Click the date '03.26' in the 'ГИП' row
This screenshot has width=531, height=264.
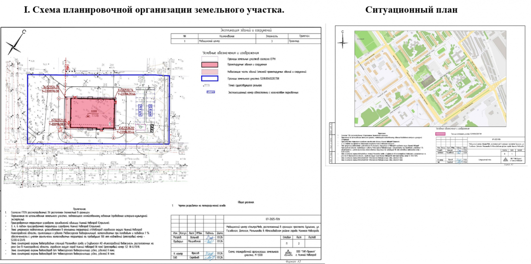[219, 257]
